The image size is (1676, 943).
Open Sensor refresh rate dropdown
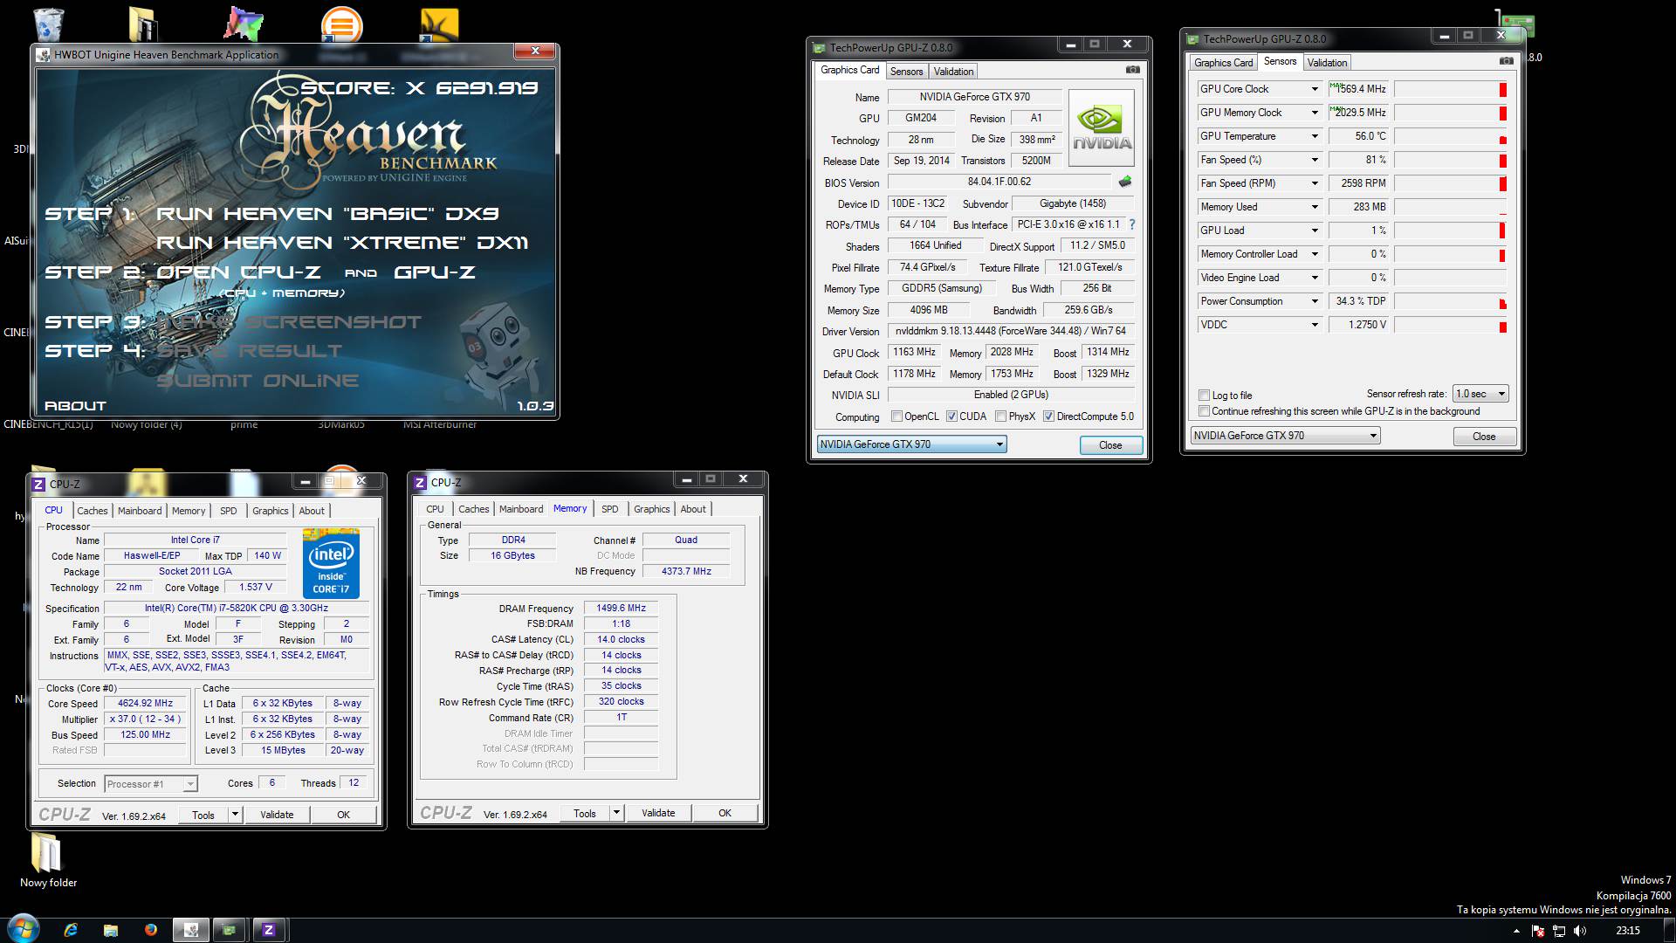[x=1480, y=394]
